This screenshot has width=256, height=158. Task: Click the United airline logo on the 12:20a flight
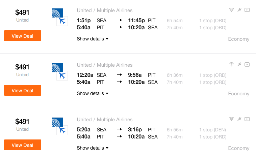pos(56,67)
